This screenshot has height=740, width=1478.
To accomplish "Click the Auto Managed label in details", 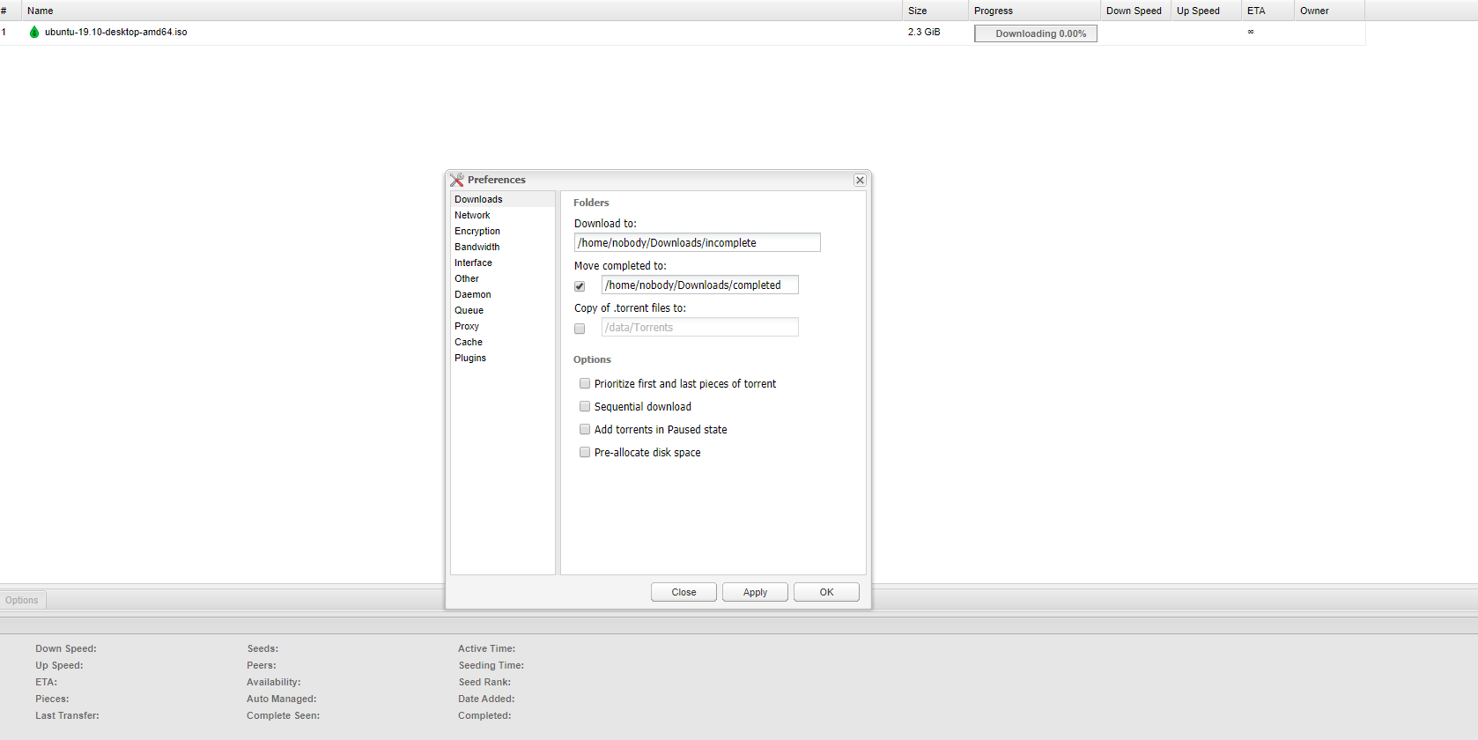I will click(282, 699).
